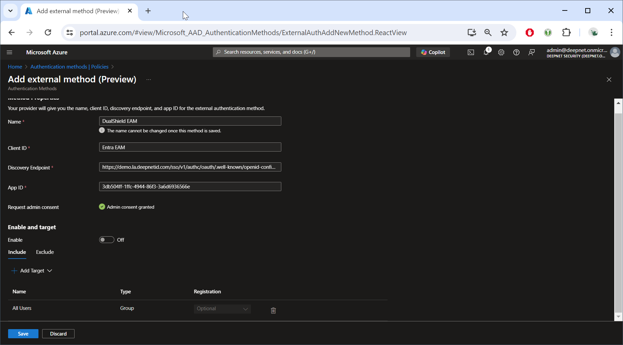The image size is (623, 345).
Task: Click the feedback icon in header
Action: [x=532, y=52]
